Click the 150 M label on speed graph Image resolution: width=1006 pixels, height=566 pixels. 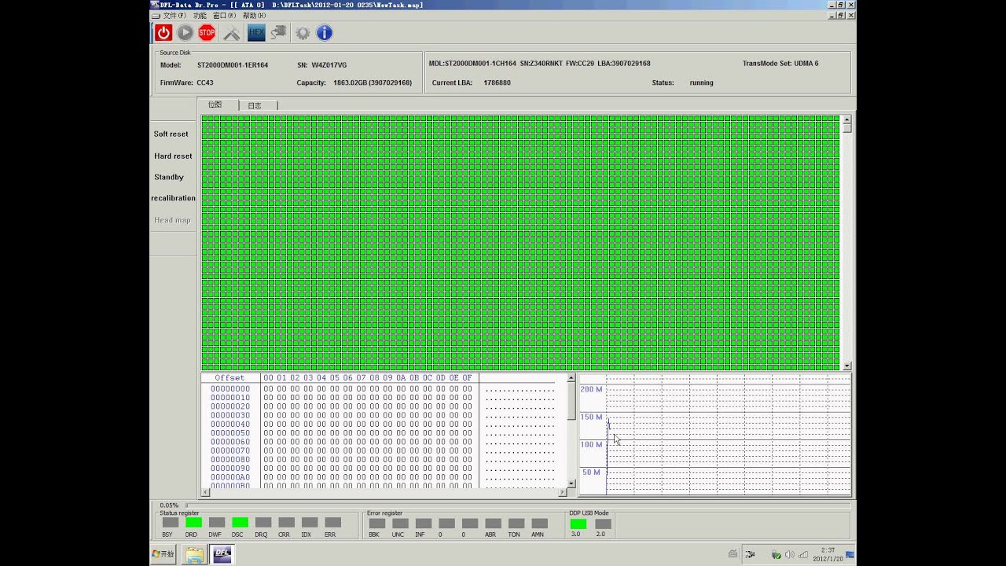click(x=592, y=417)
